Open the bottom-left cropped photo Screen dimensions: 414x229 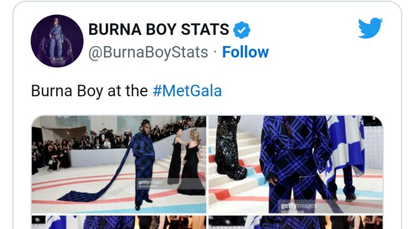coord(119,222)
